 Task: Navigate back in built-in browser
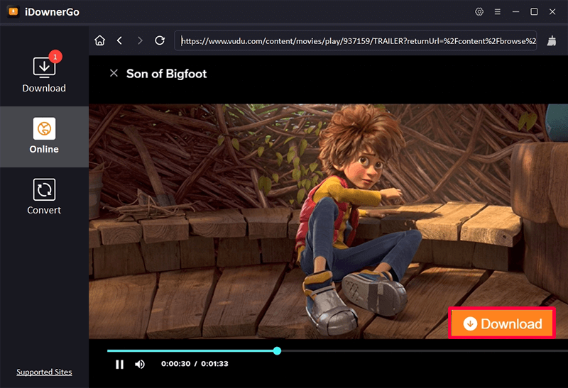point(119,40)
